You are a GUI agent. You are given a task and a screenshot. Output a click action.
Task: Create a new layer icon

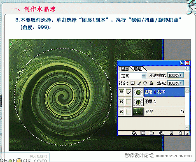click(x=171, y=133)
